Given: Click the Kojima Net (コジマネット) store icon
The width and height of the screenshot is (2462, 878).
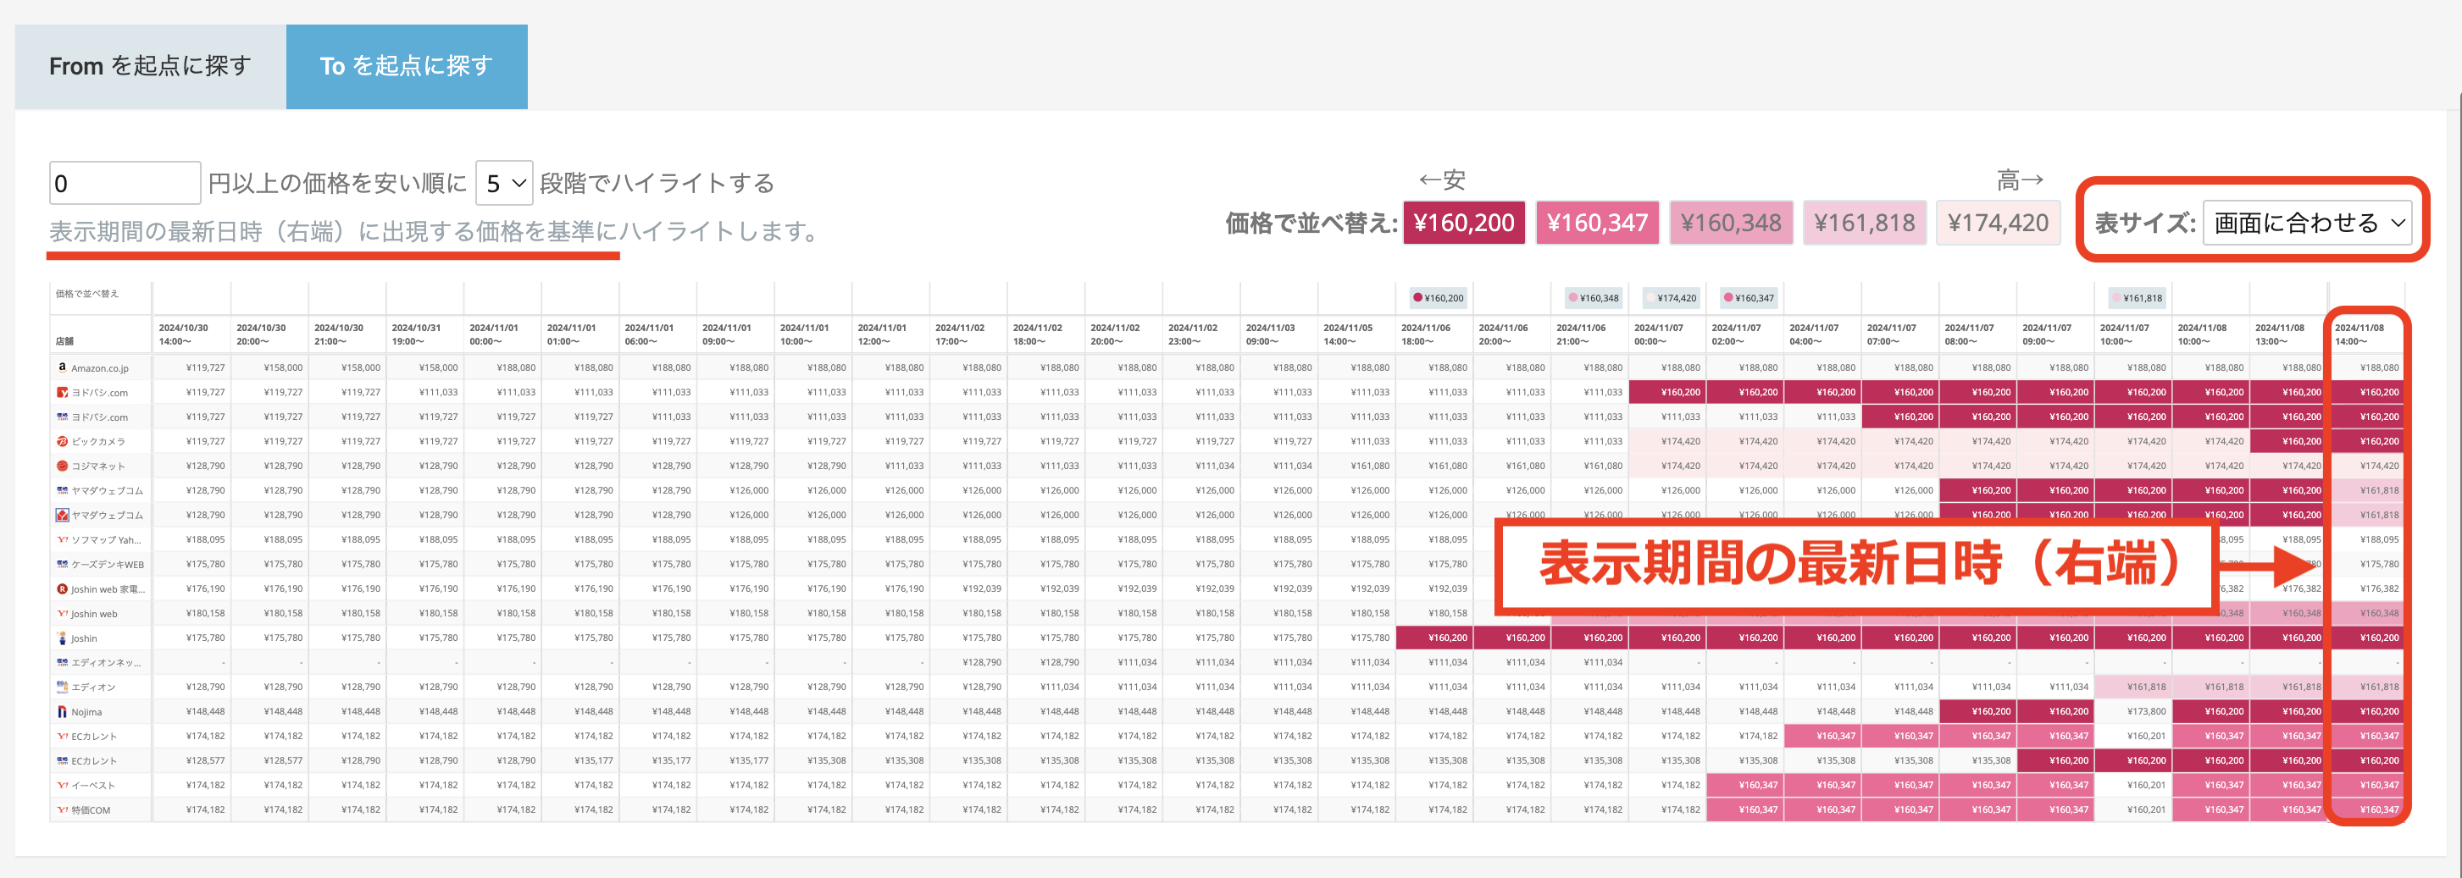Looking at the screenshot, I should point(62,467).
